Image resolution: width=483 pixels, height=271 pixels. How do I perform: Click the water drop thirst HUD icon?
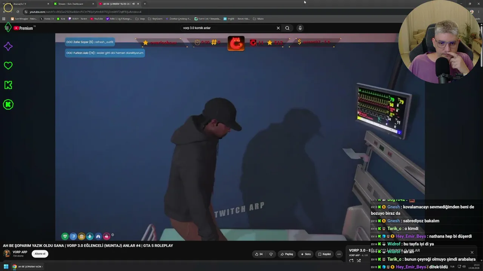(x=90, y=236)
